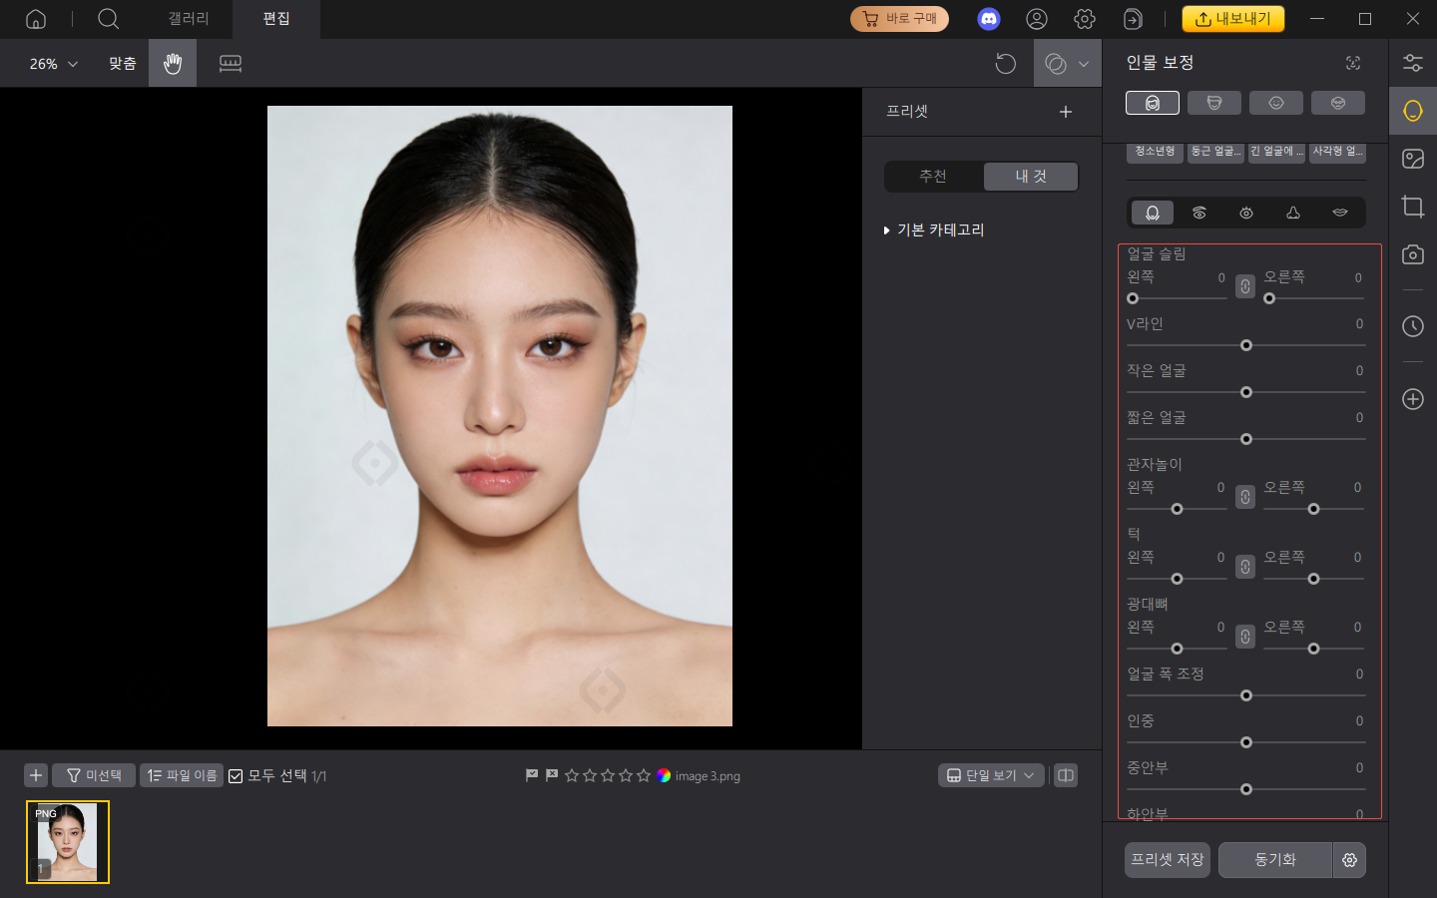Select the lips adjustment icon
Image resolution: width=1437 pixels, height=898 pixels.
tap(1339, 213)
